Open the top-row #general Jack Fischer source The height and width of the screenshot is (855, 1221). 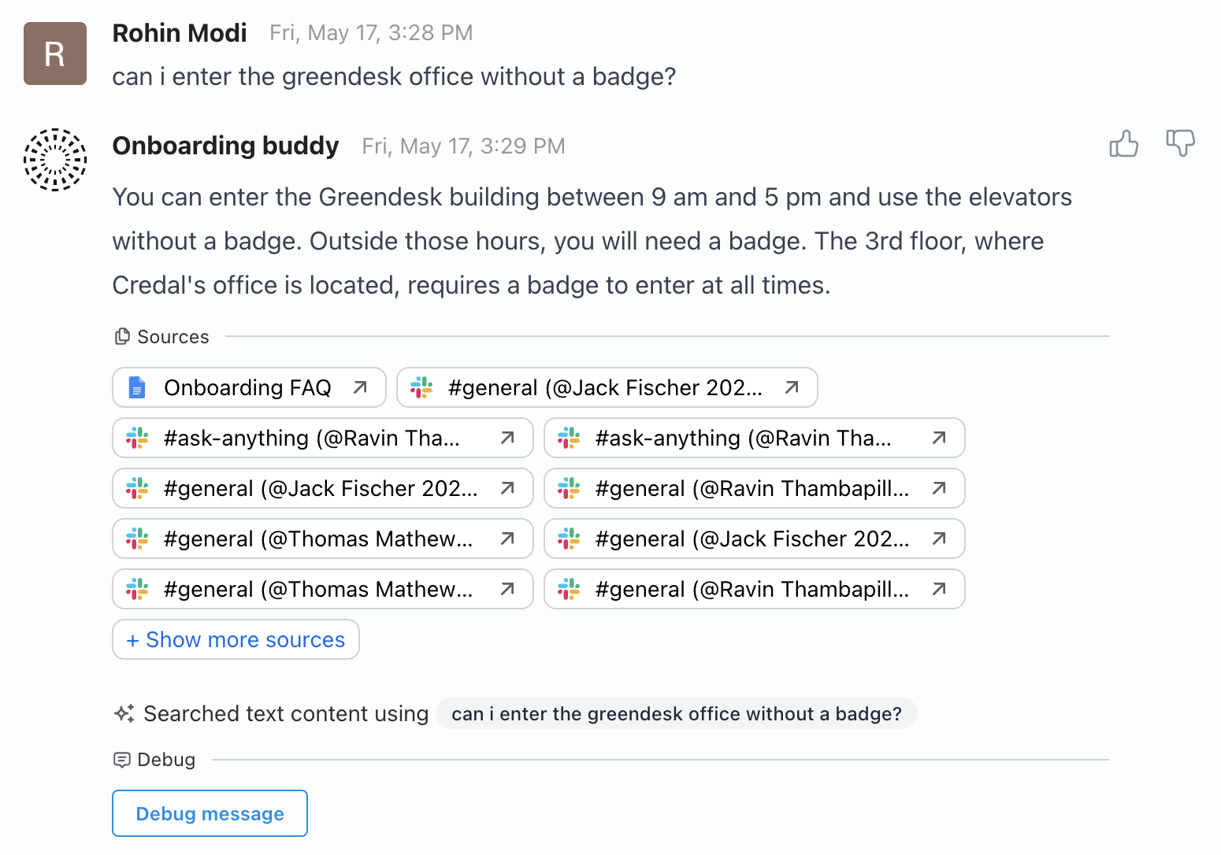(x=605, y=387)
